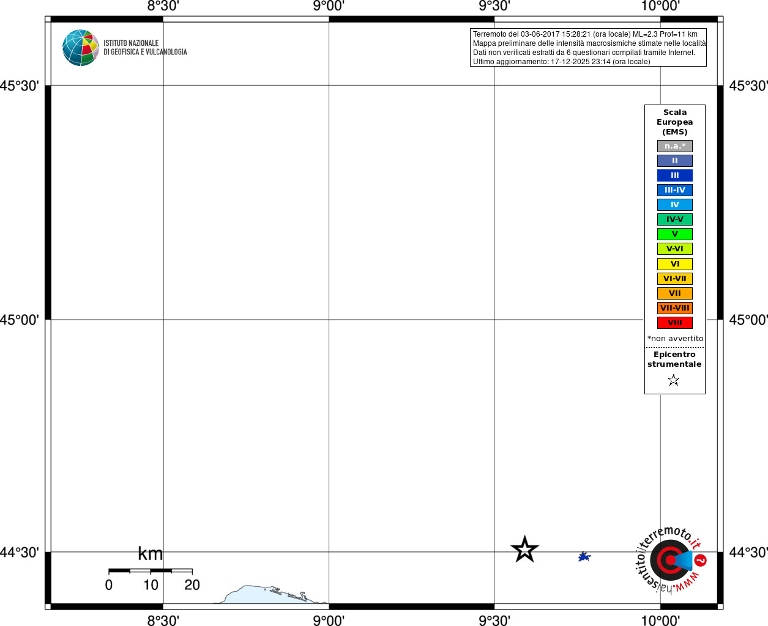
Task: Select the IV-V legend swatch
Action: click(x=675, y=219)
